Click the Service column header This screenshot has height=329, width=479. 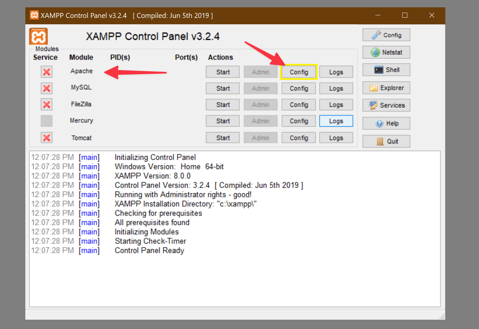pos(45,57)
